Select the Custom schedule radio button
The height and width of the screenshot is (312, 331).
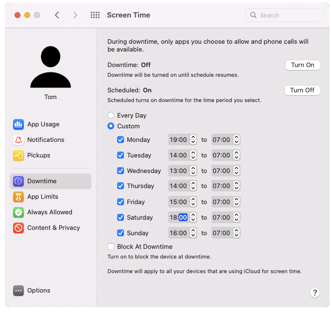point(111,126)
